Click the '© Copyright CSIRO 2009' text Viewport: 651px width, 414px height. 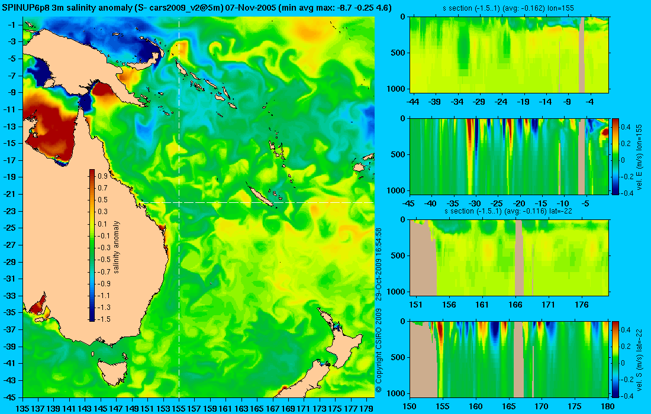coord(378,351)
